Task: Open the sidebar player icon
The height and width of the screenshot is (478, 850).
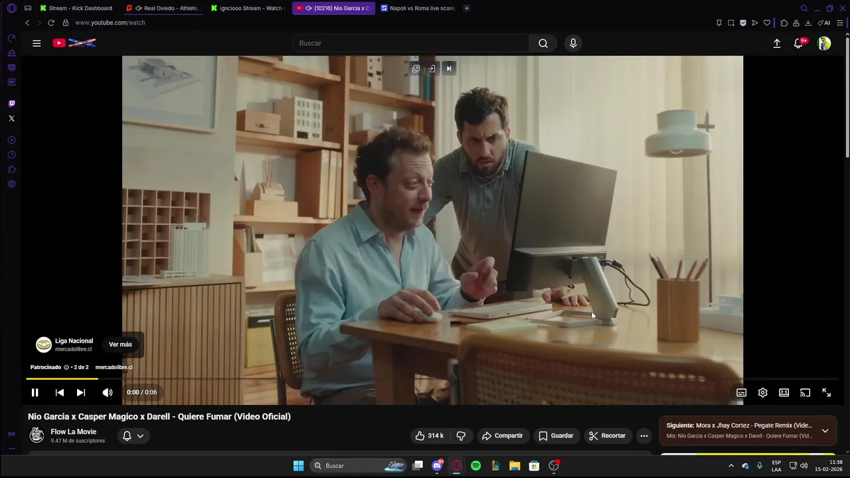Action: (11, 140)
